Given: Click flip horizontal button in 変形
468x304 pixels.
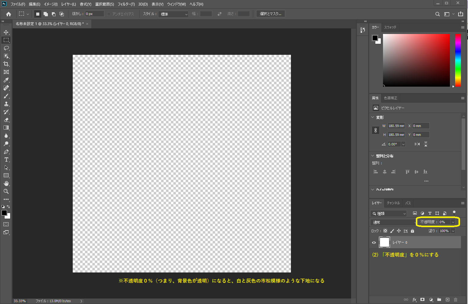Looking at the screenshot, I should (x=417, y=144).
